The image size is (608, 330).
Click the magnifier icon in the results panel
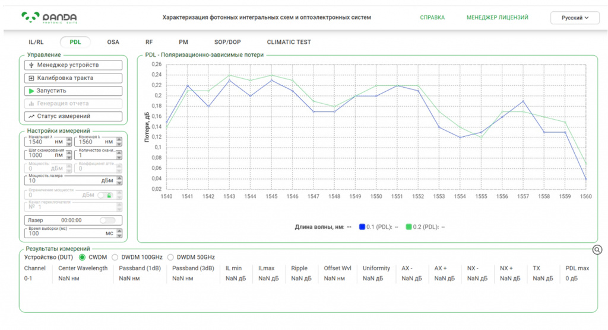click(597, 250)
